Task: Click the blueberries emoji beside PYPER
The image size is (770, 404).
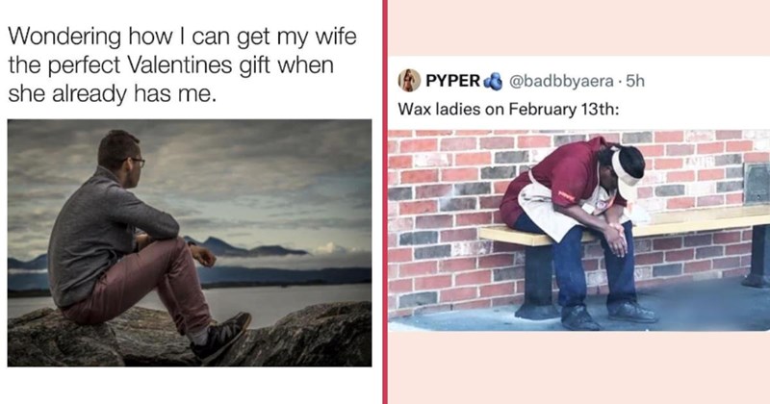Action: (493, 82)
